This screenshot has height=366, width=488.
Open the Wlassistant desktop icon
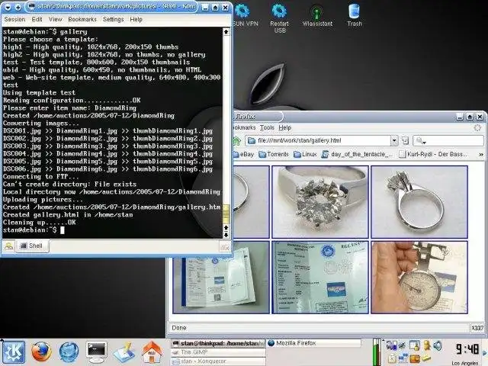point(317,15)
